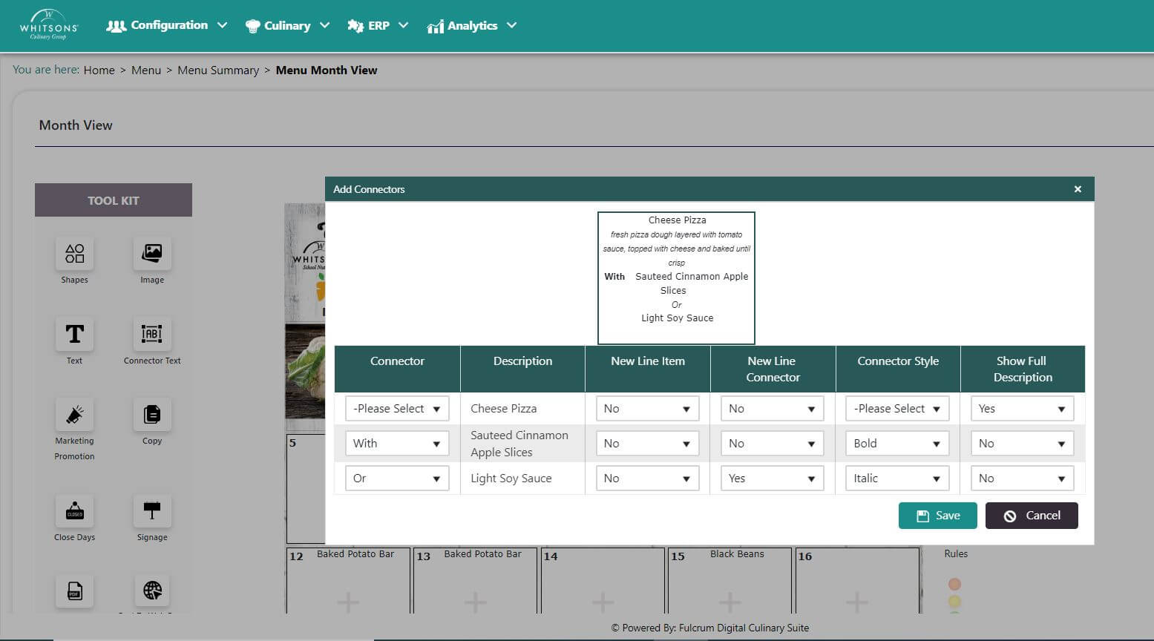Close the Add Connectors dialog with X
The image size is (1154, 641).
pos(1078,189)
